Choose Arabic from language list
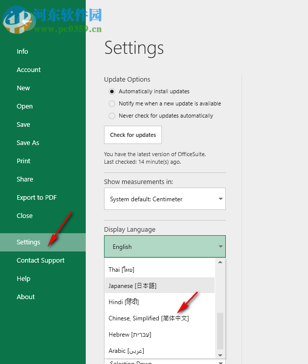308x364 pixels. [x=160, y=350]
